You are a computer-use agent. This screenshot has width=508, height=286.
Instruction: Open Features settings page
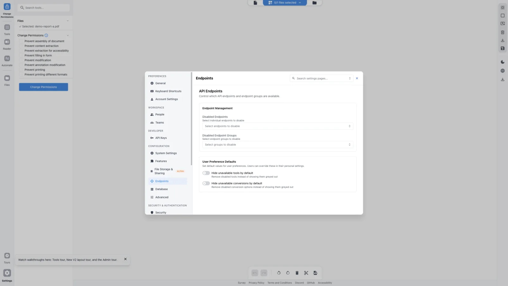pyautogui.click(x=168, y=161)
